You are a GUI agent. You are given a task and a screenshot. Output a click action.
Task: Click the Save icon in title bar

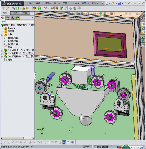click(119, 3)
